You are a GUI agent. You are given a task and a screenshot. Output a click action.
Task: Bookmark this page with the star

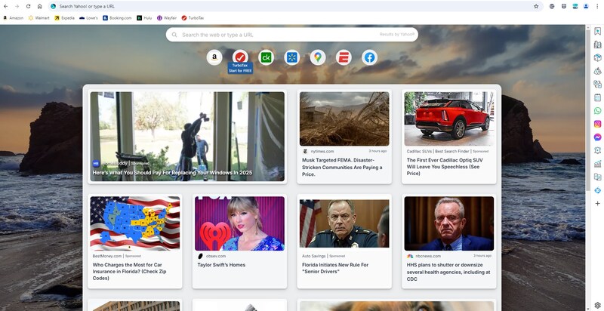click(536, 6)
